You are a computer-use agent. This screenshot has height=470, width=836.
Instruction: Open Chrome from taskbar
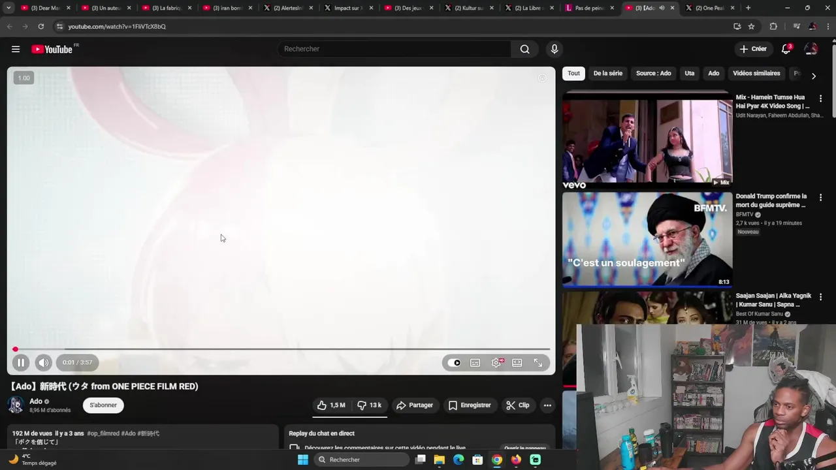click(497, 460)
